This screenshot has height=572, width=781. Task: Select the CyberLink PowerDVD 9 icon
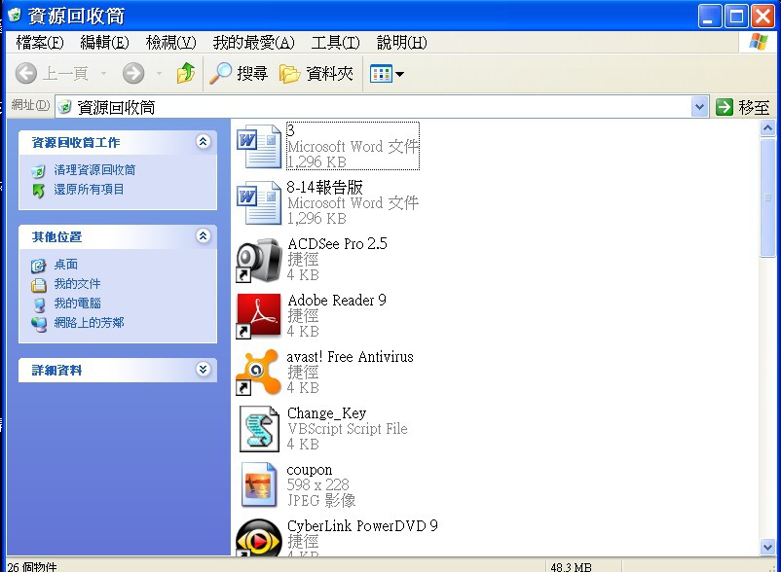point(258,537)
